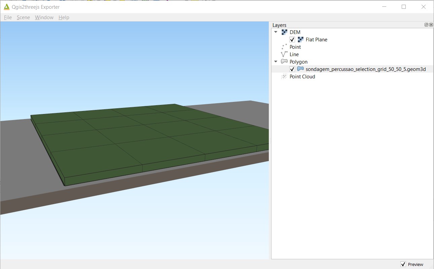Image resolution: width=434 pixels, height=269 pixels.
Task: Click the Flat Plane layer thumbnail icon
Action: click(300, 39)
